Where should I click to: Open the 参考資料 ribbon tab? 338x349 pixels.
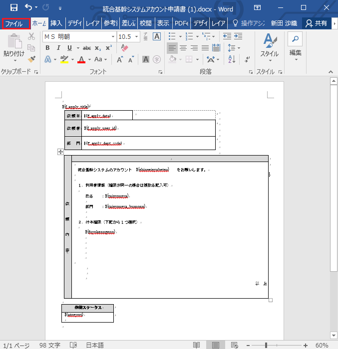coord(110,23)
